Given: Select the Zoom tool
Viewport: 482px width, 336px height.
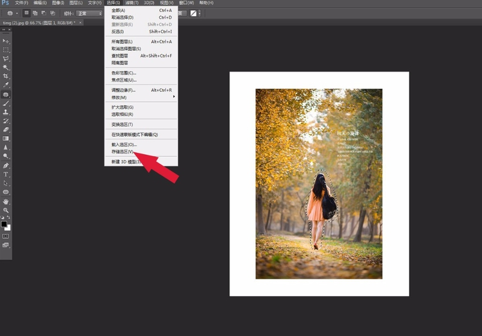Looking at the screenshot, I should coord(6,210).
